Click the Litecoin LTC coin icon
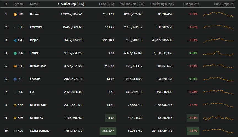 click(15, 79)
